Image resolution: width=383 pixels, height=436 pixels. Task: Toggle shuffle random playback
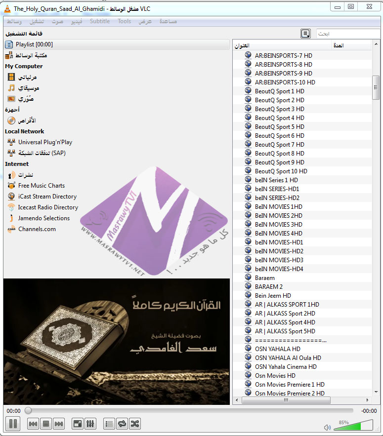(x=135, y=424)
